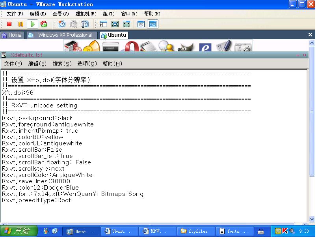The image size is (318, 239).
Task: Click the vertical scrollbar thumb of the VM view
Action: click(312, 111)
